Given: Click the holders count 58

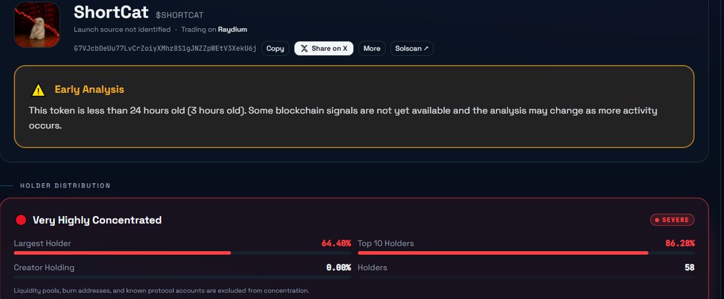Looking at the screenshot, I should [x=690, y=268].
